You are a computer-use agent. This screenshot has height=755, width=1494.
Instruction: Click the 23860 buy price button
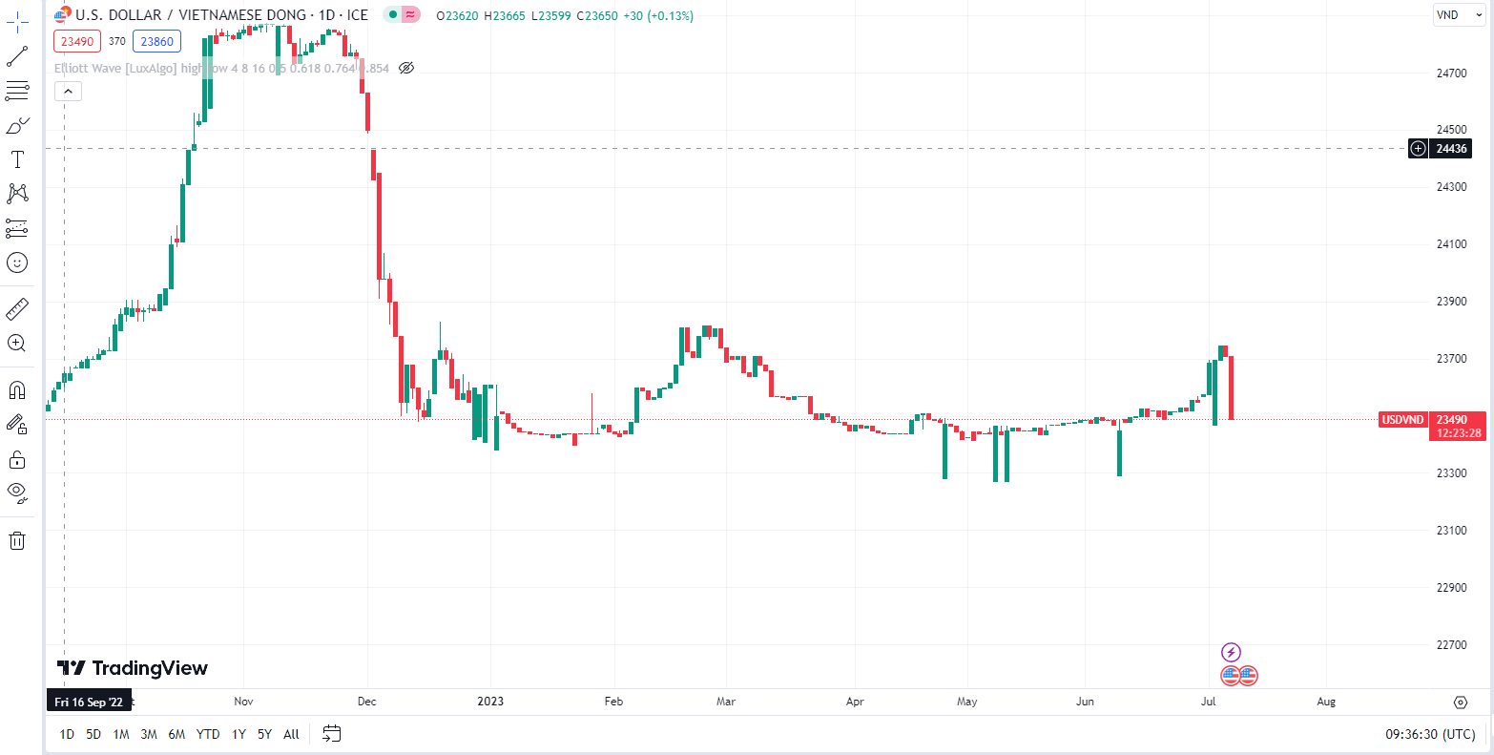[x=157, y=41]
